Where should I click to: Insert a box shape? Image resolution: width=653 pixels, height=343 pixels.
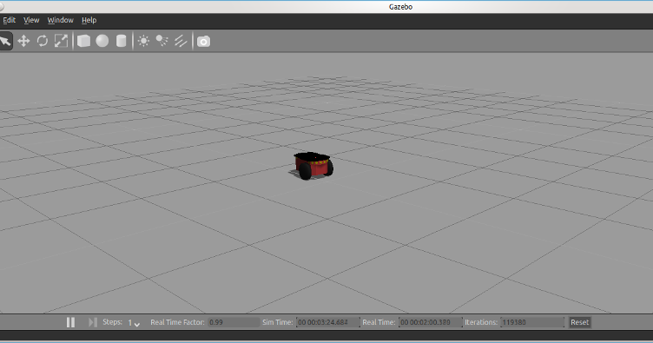pos(83,41)
